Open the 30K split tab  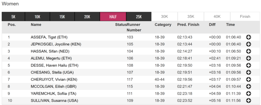click(164, 17)
